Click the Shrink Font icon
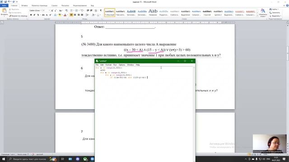 coord(56,11)
